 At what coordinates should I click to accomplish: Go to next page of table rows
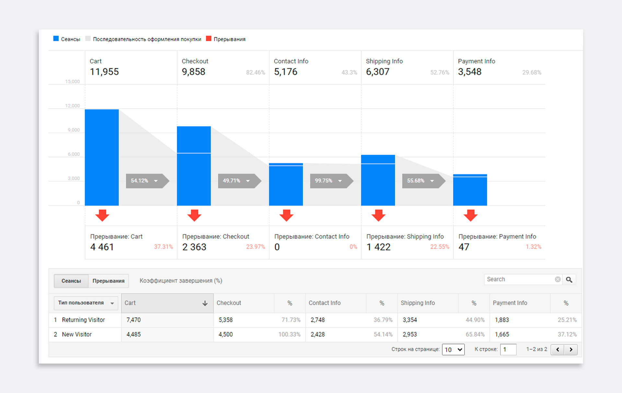pos(571,349)
